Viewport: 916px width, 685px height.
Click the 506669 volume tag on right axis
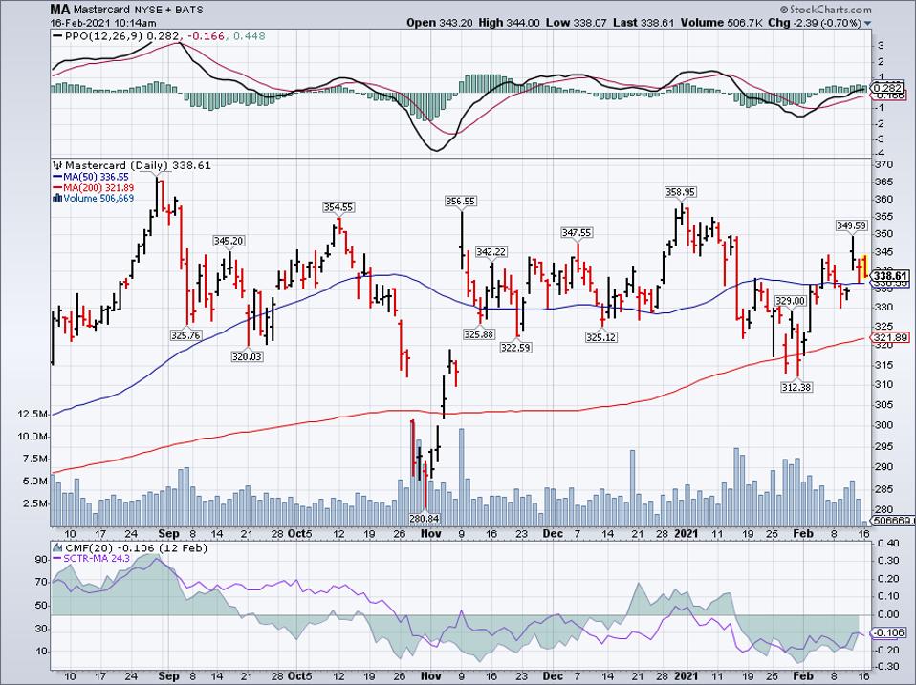coord(892,521)
